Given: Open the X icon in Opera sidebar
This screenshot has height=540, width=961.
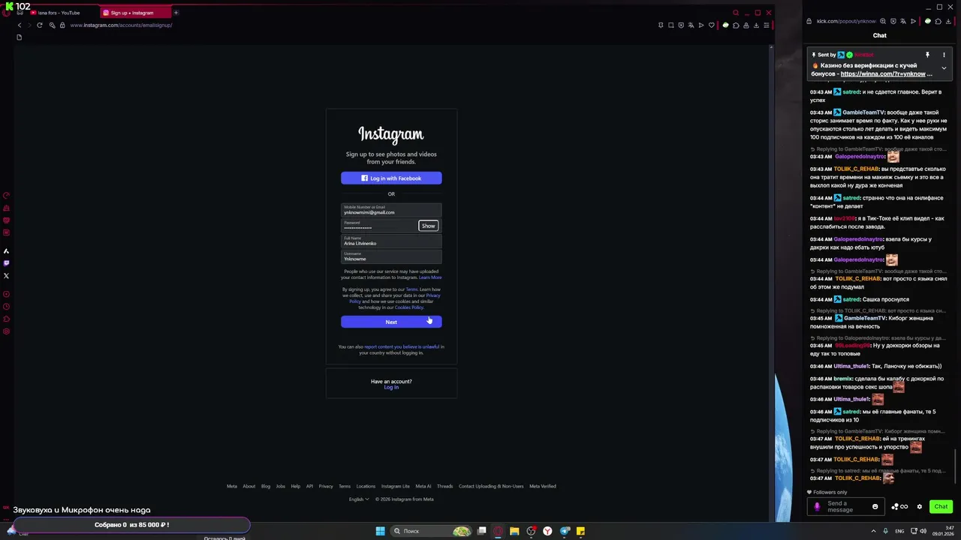Looking at the screenshot, I should pyautogui.click(x=7, y=276).
